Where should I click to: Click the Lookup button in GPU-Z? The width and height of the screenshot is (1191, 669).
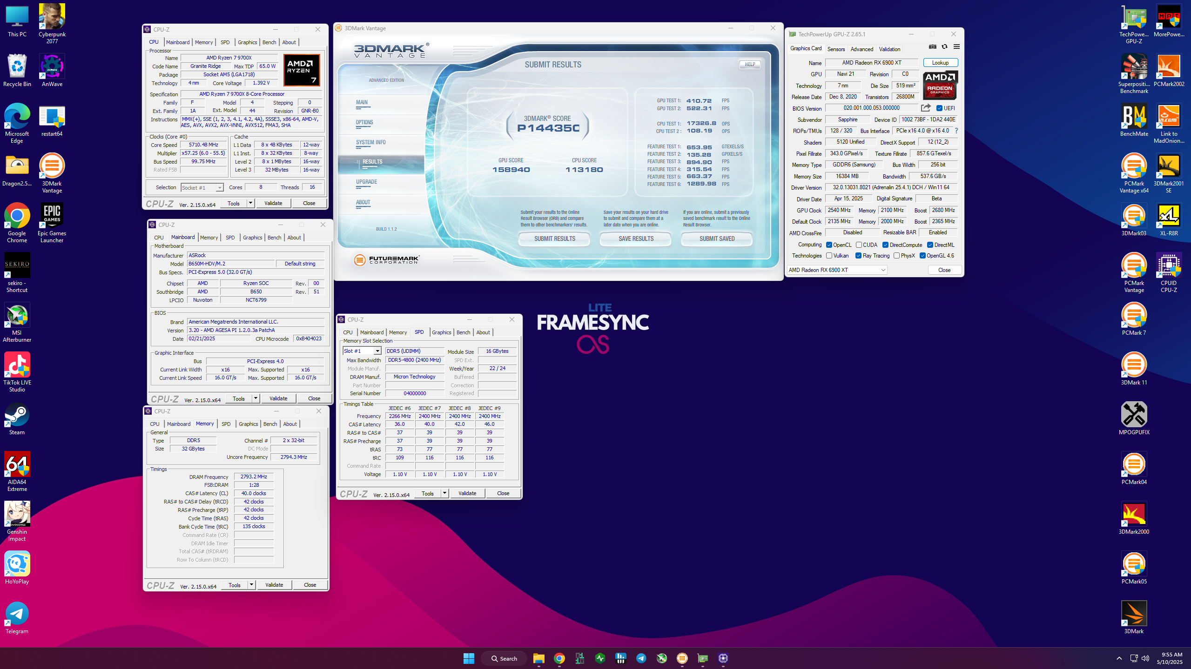coord(940,63)
